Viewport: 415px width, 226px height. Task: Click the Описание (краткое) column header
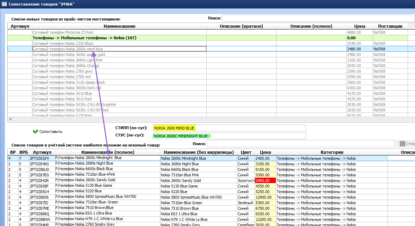pyautogui.click(x=241, y=26)
